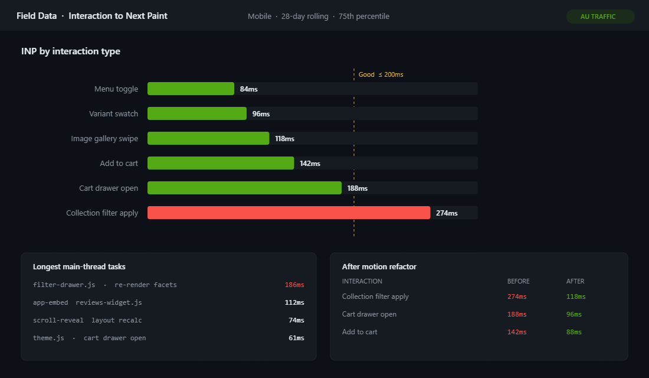649x378 pixels.
Task: Click the "61ms" task duration
Action: coord(296,338)
